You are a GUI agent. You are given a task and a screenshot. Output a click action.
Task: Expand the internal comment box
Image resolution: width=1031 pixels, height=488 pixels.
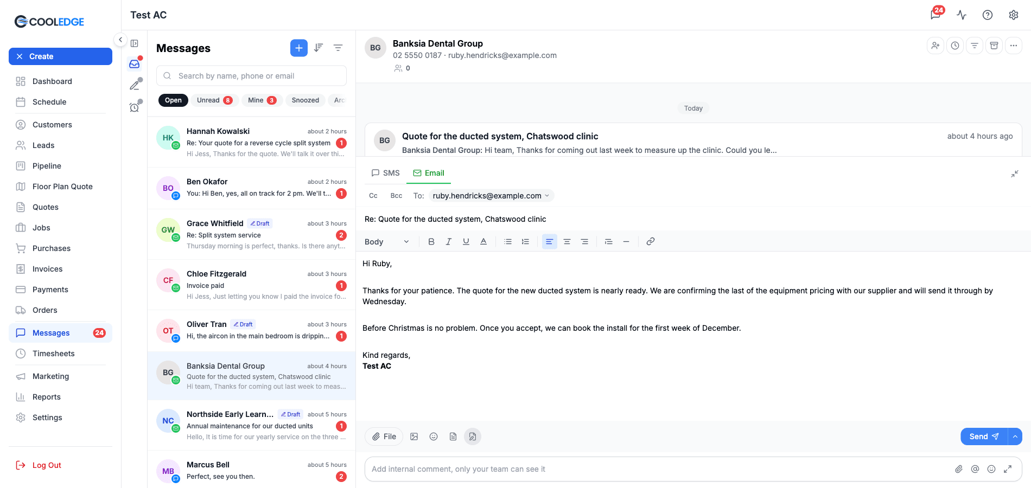pyautogui.click(x=1008, y=469)
